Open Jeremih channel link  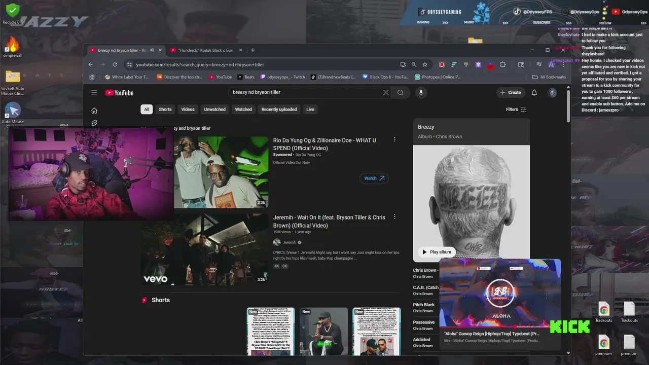[290, 242]
